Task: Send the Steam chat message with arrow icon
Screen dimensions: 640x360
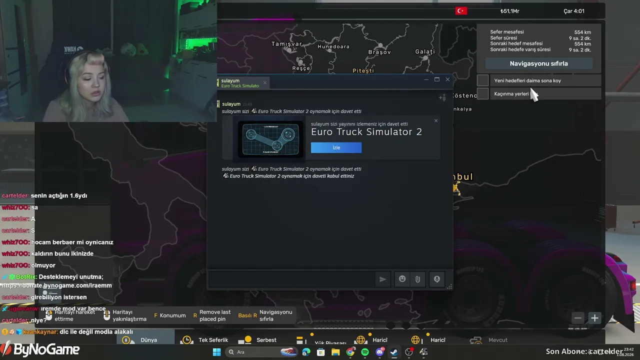Action: point(382,279)
